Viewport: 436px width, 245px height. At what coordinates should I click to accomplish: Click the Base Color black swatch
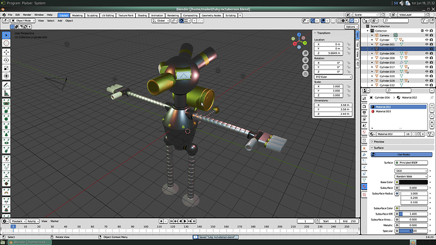tap(413, 182)
